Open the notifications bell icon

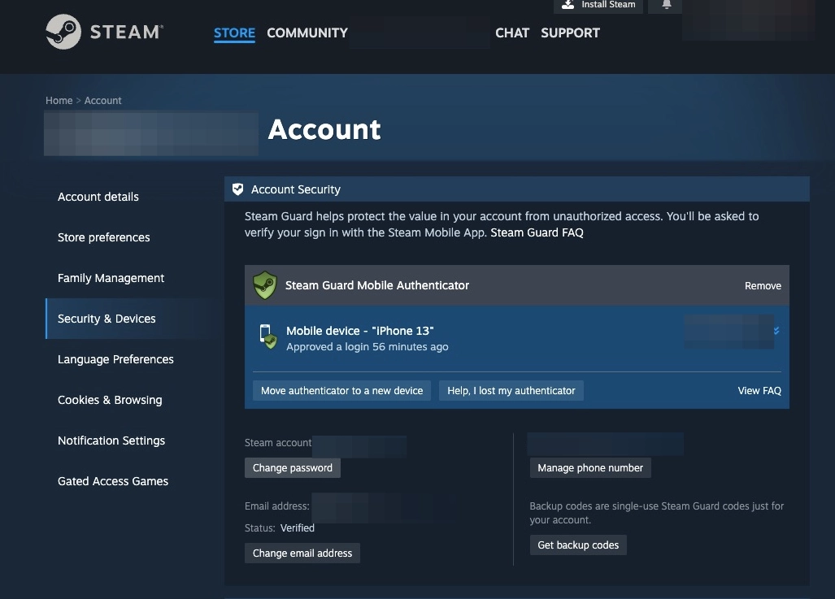(x=666, y=5)
